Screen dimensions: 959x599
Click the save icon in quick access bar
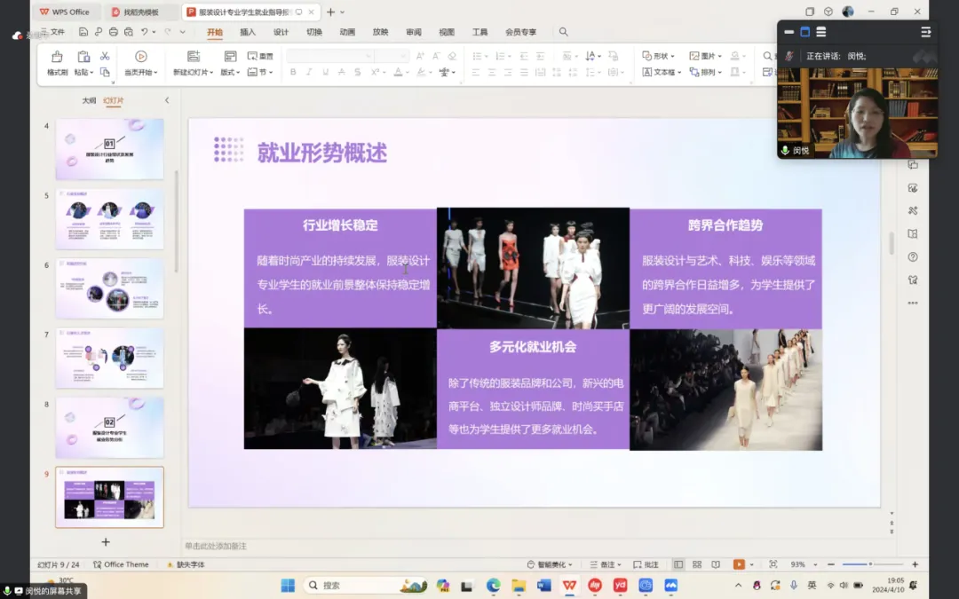point(83,32)
